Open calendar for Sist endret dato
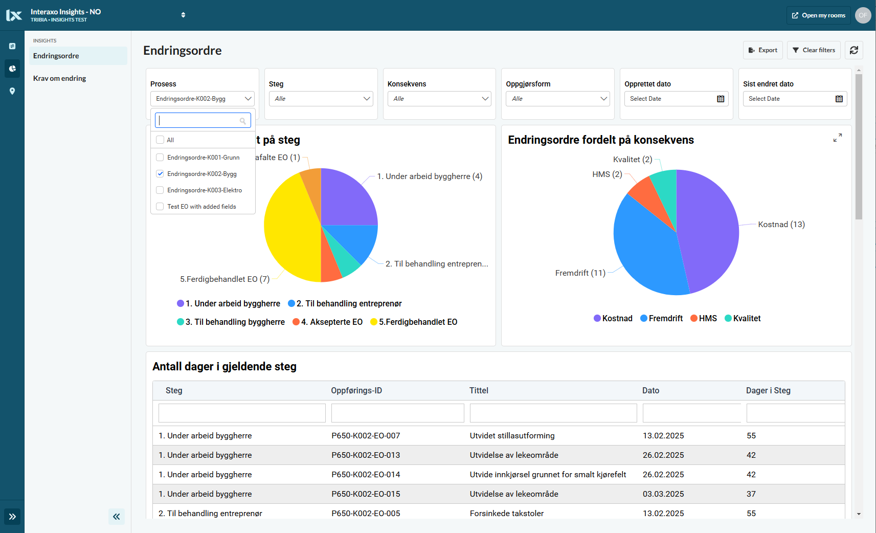 tap(839, 99)
